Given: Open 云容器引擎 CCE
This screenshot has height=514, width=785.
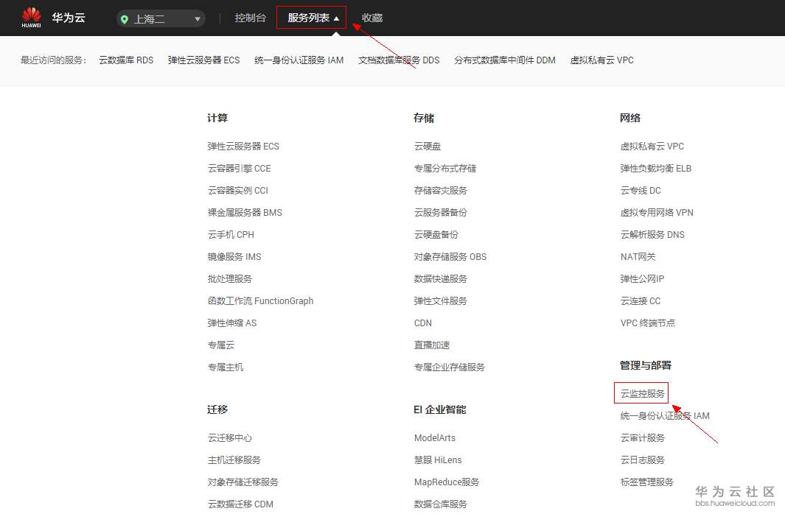Looking at the screenshot, I should tap(240, 169).
